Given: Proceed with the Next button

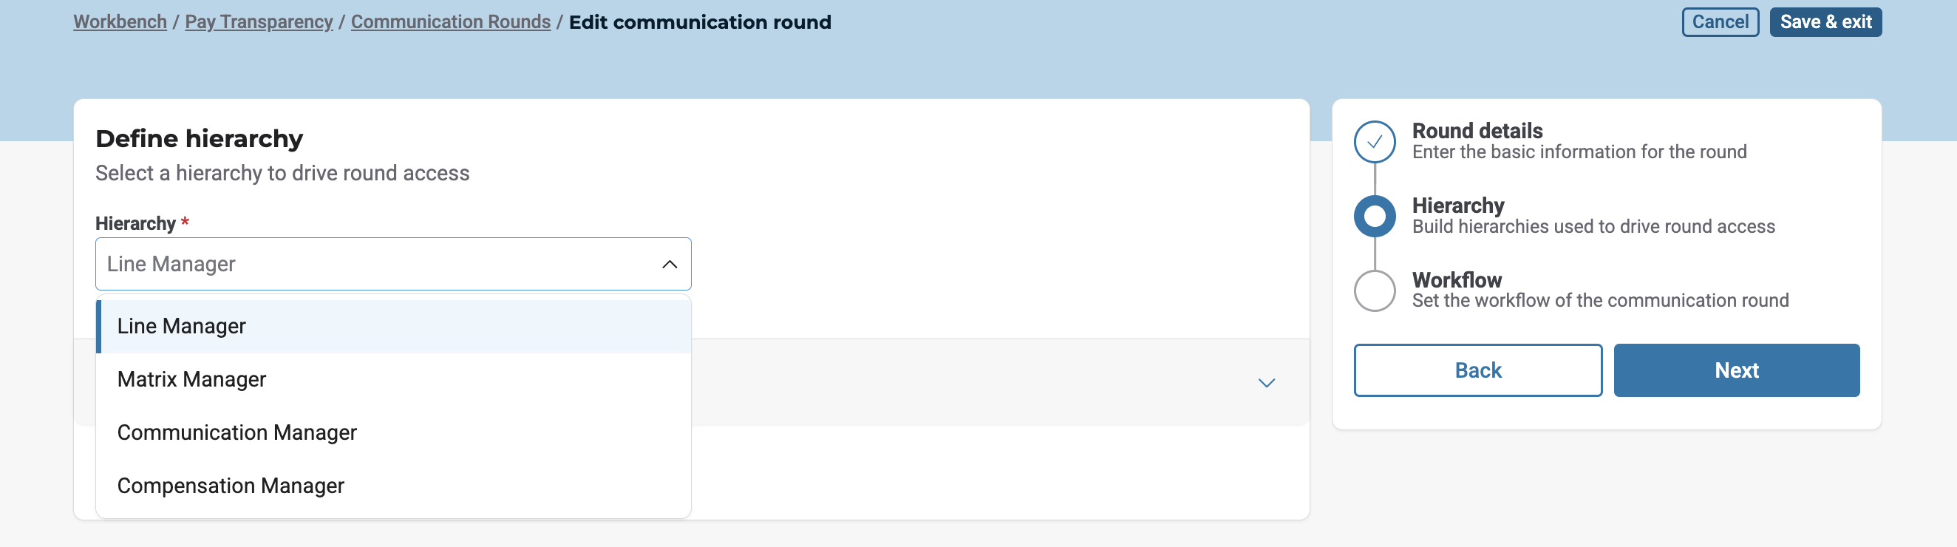Looking at the screenshot, I should tap(1736, 371).
